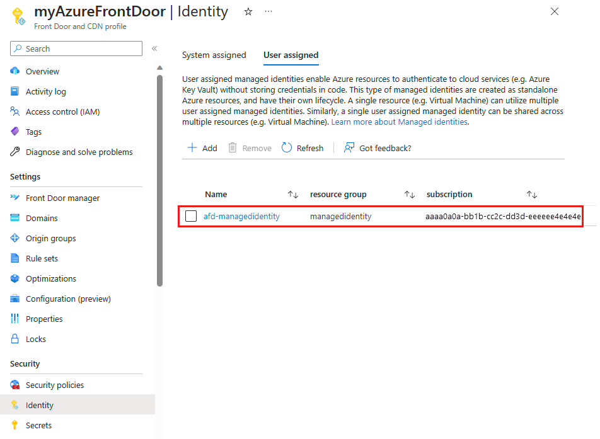The image size is (600, 439).
Task: Switch to the User assigned tab
Action: click(x=291, y=55)
